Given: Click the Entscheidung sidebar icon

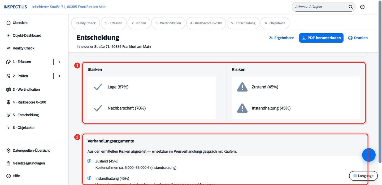Looking at the screenshot, I should click(x=8, y=115).
